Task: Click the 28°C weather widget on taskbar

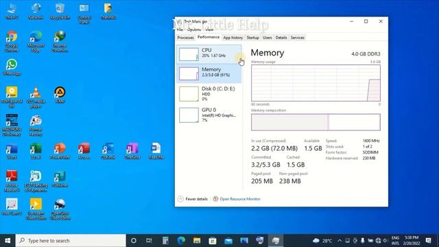Action: [x=322, y=241]
